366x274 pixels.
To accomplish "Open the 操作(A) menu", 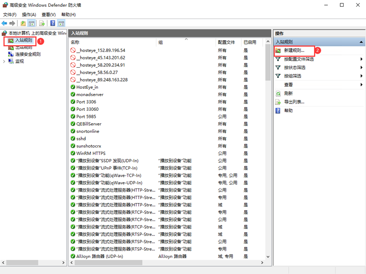I will coord(29,15).
